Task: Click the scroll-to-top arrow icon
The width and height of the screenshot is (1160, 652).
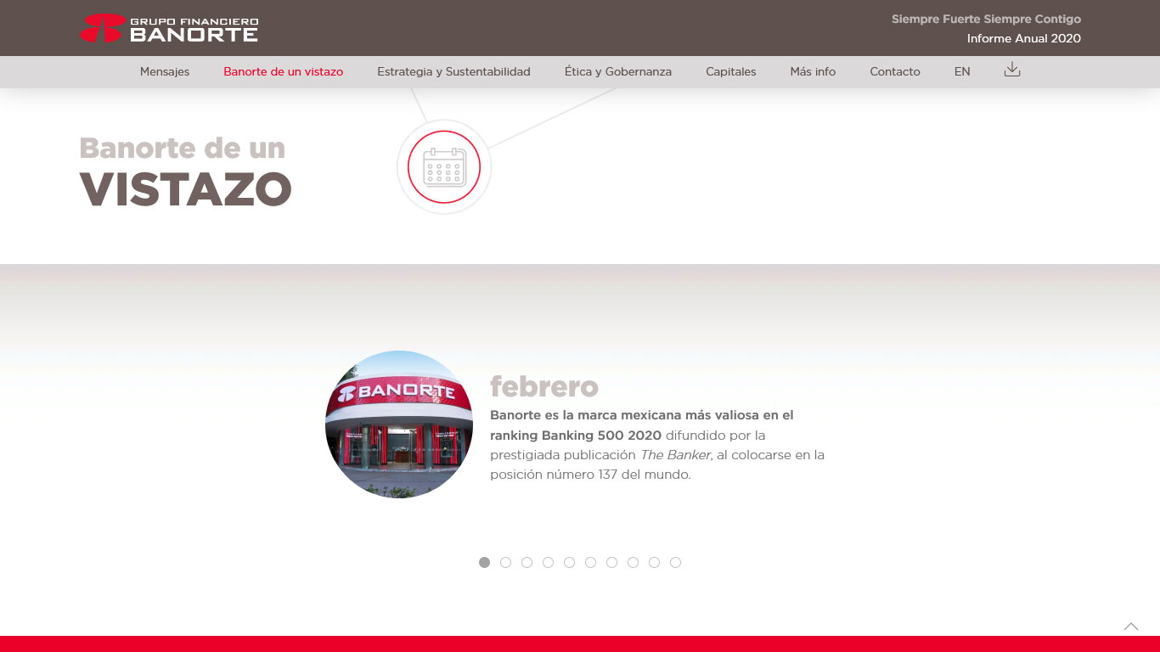Action: pyautogui.click(x=1130, y=627)
